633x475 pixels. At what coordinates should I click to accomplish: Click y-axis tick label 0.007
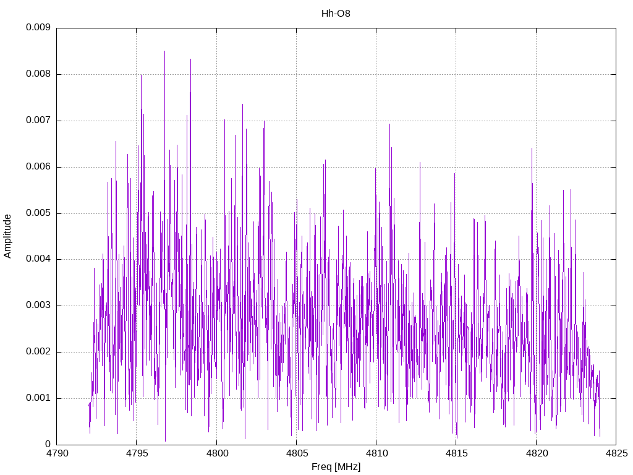pos(38,121)
